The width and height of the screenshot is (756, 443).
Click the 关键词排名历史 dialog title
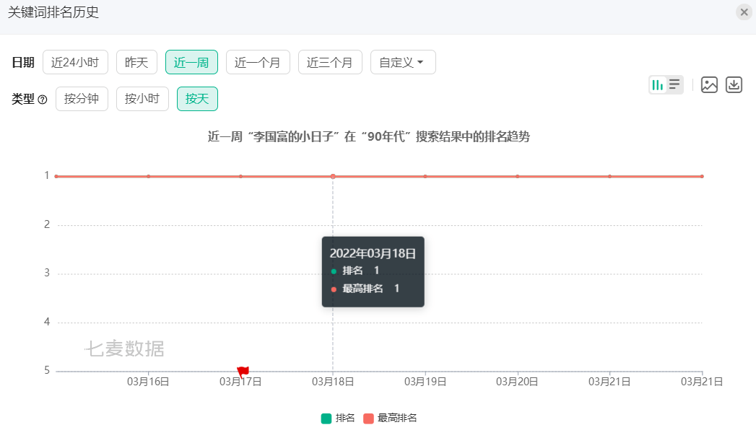[x=53, y=12]
